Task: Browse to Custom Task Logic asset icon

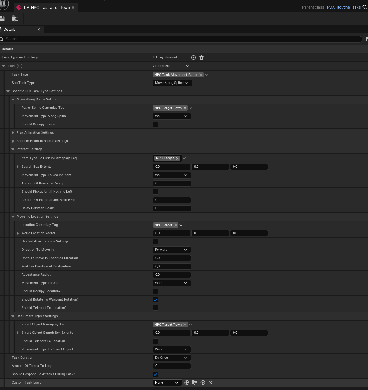Action: 194,383
